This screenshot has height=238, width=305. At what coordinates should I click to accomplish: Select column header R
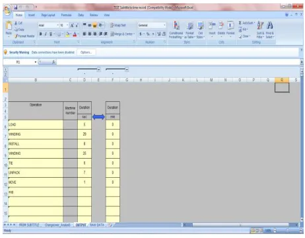click(x=282, y=80)
